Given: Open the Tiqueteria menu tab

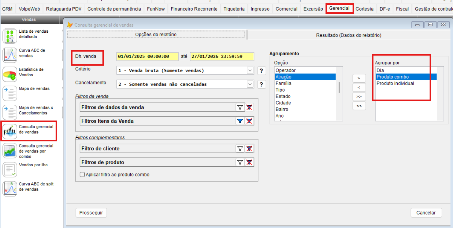Looking at the screenshot, I should (234, 9).
